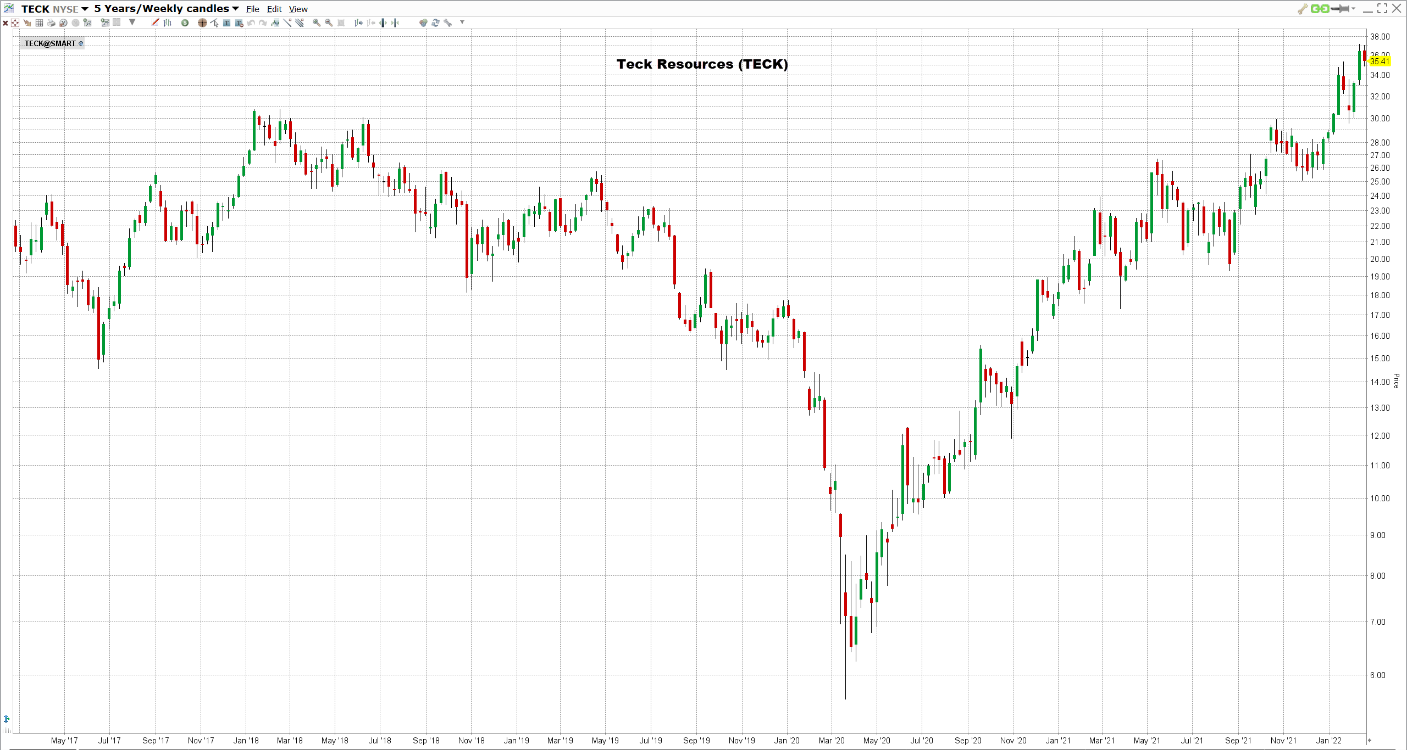Toggle the brown crosshair tool

pos(202,23)
